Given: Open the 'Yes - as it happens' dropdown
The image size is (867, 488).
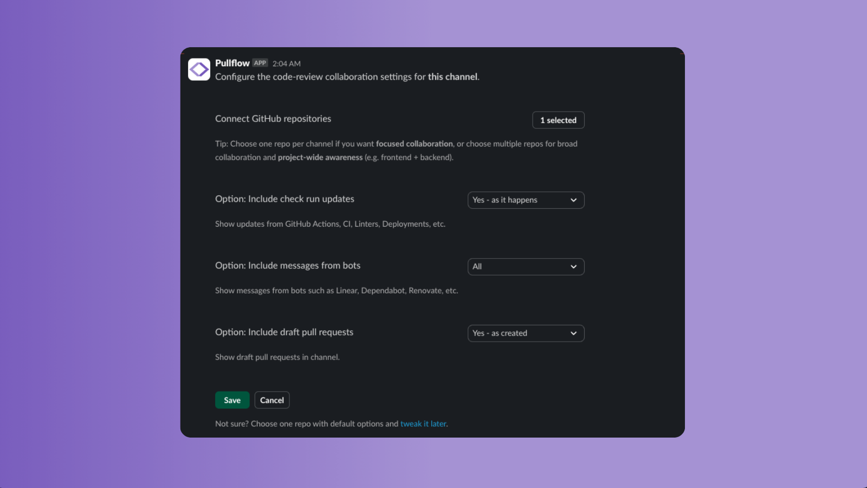Looking at the screenshot, I should (x=526, y=200).
